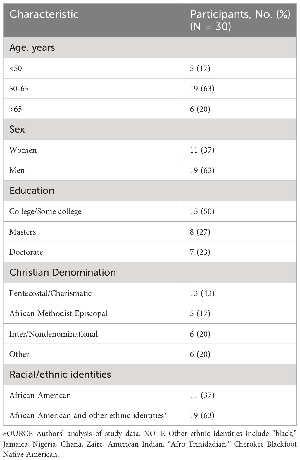Select the Inter/Nondenominational row label
The image size is (300, 460).
[54, 334]
